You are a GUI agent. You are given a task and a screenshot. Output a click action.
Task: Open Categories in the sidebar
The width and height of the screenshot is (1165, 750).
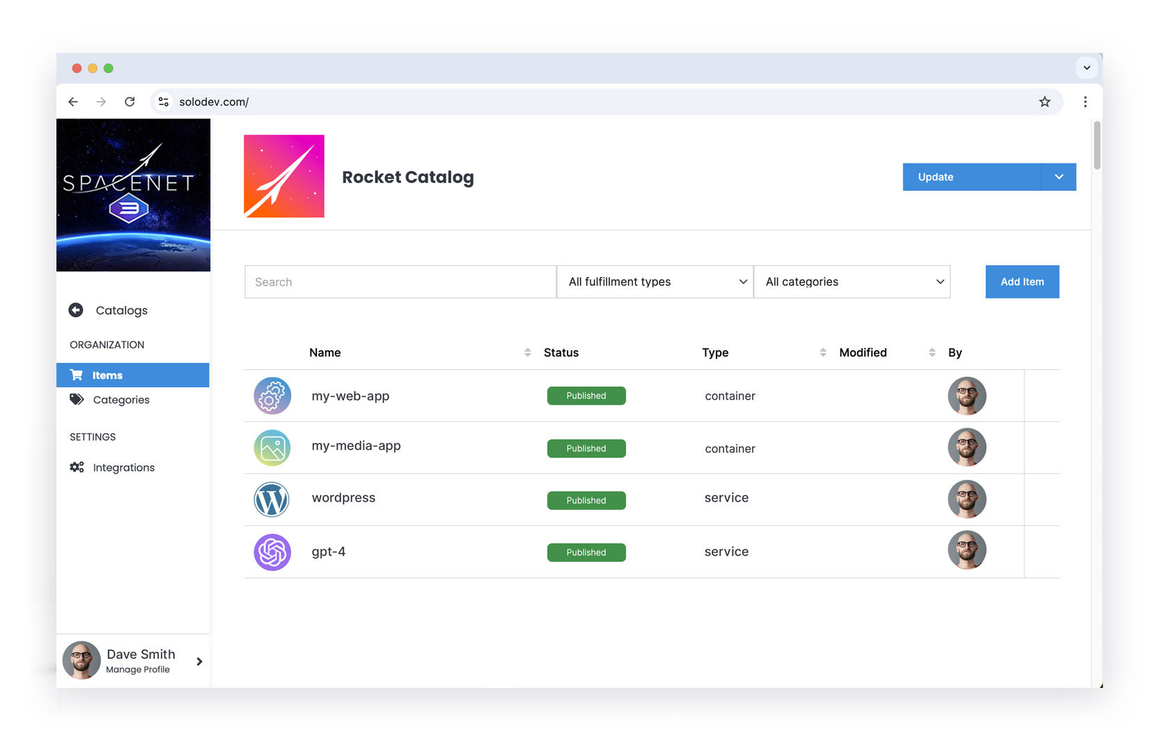point(120,400)
